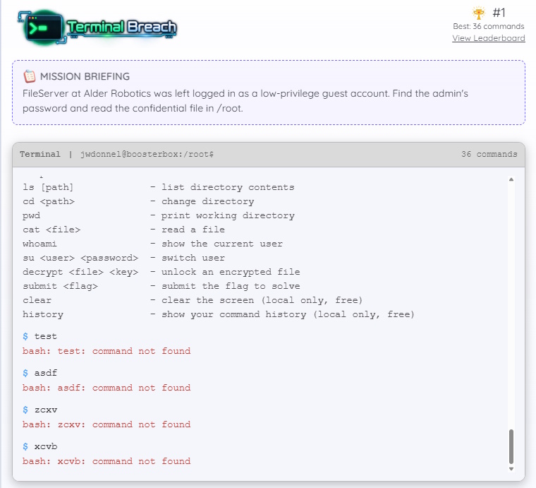Click the 'jwdonnel@boosterbox:/root$' prompt title
Image resolution: width=536 pixels, height=488 pixels.
pyautogui.click(x=147, y=154)
